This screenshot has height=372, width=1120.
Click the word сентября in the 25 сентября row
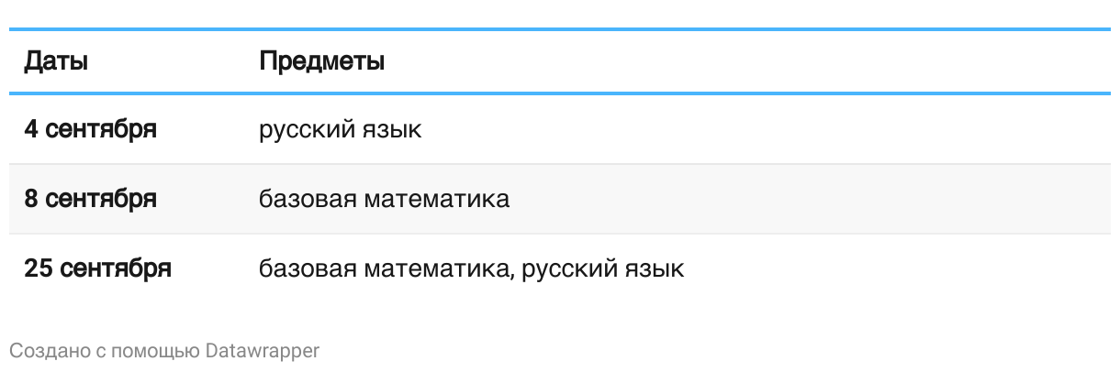coord(115,269)
